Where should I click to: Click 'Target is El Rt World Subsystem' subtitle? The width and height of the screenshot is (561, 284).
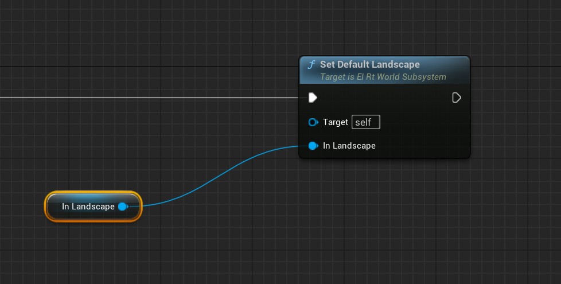pyautogui.click(x=383, y=76)
